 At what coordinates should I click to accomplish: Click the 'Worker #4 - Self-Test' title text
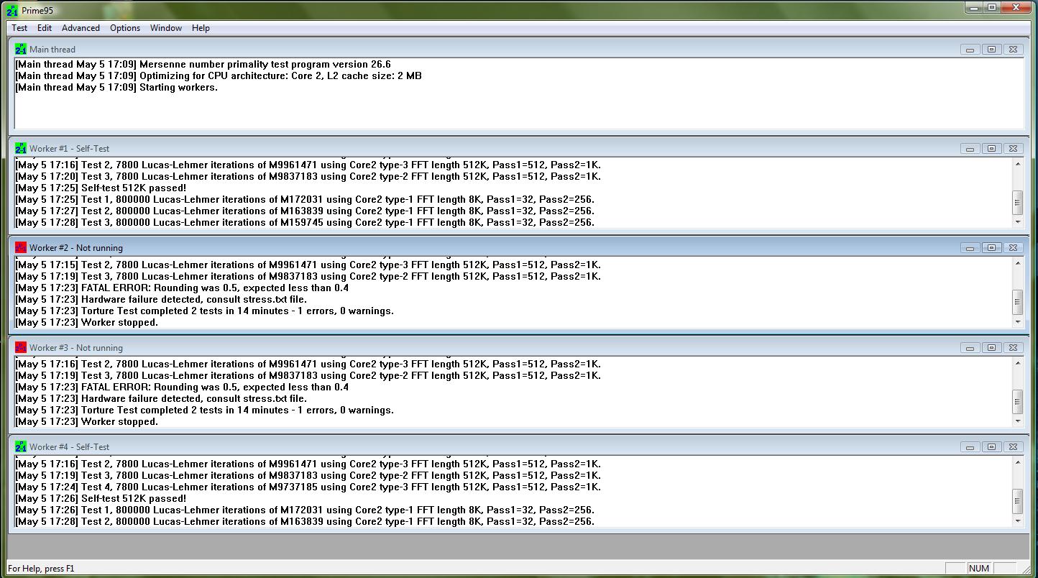click(x=69, y=447)
